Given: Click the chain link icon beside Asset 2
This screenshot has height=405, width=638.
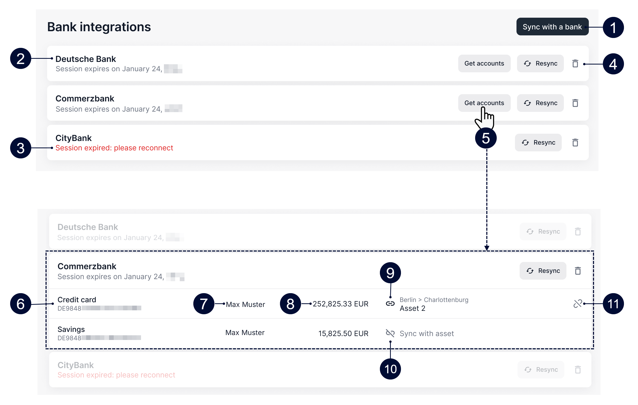Looking at the screenshot, I should tap(390, 304).
